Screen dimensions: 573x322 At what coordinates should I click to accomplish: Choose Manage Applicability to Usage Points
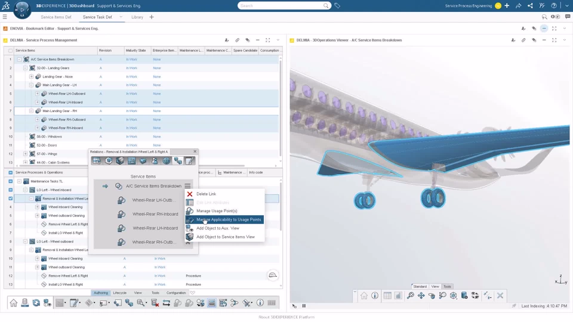(225, 219)
